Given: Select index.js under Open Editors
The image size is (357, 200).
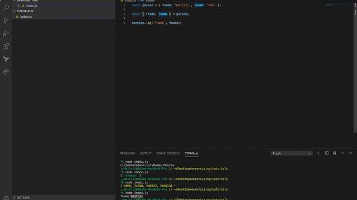Looking at the screenshot, I should [x=31, y=6].
